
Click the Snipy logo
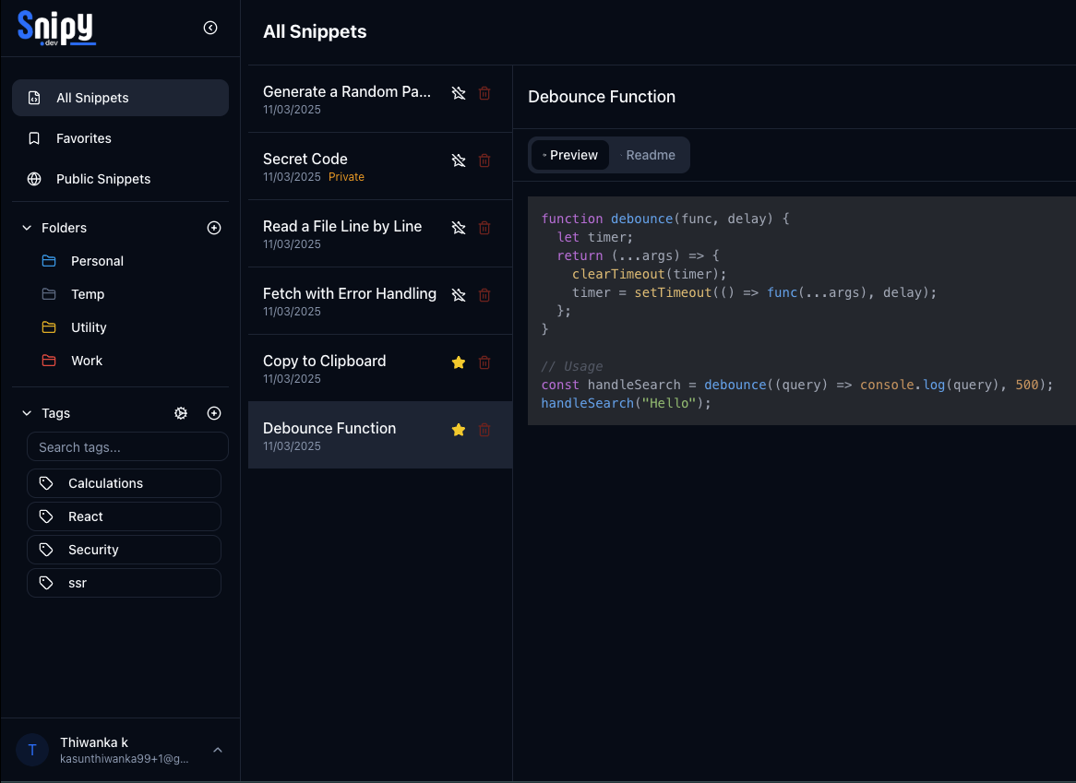click(56, 28)
